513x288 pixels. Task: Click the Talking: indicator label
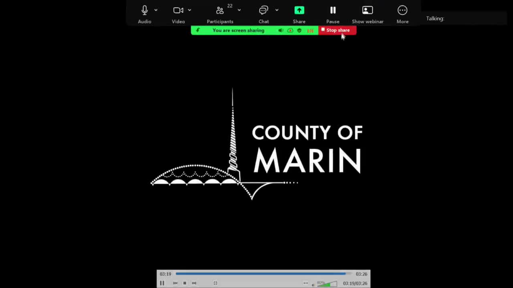(x=435, y=18)
